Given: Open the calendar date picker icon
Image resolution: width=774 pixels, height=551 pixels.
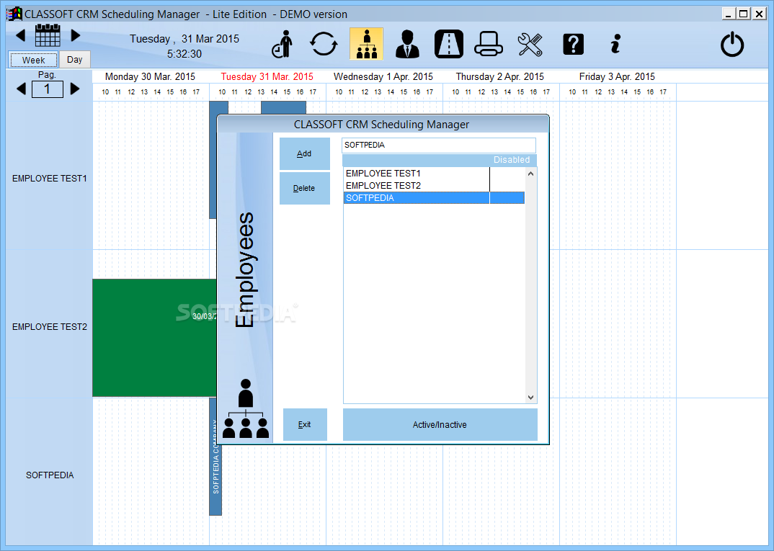Looking at the screenshot, I should tap(48, 35).
